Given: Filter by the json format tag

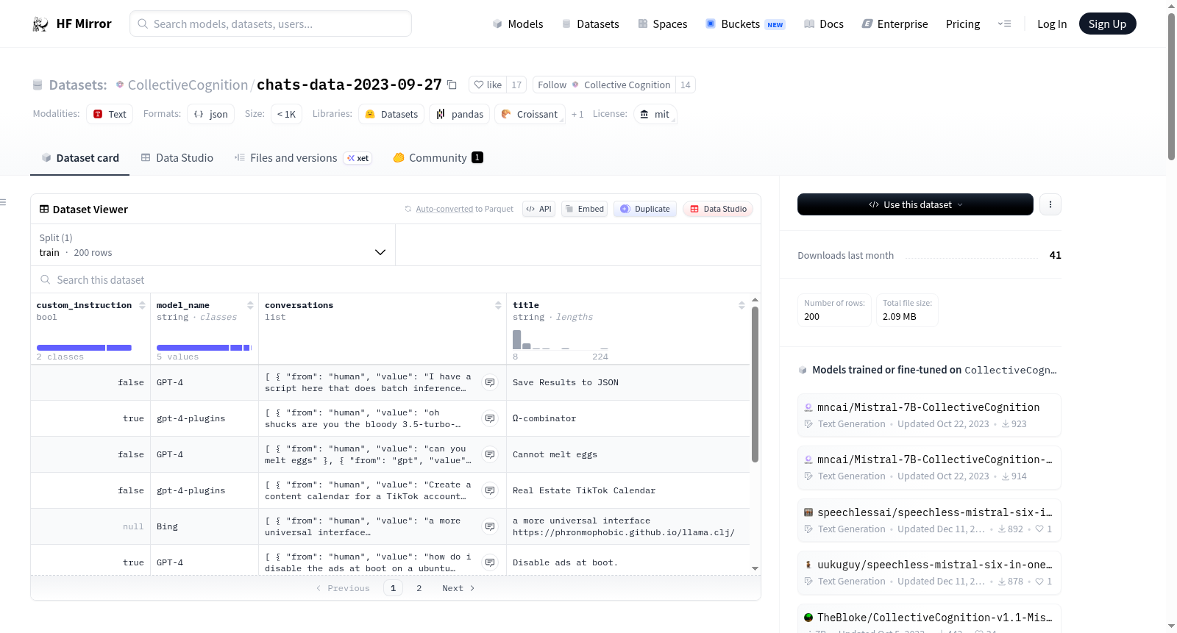Looking at the screenshot, I should pos(211,115).
